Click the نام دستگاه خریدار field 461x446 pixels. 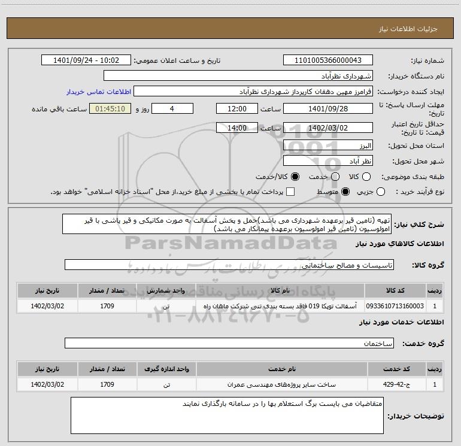coord(238,76)
